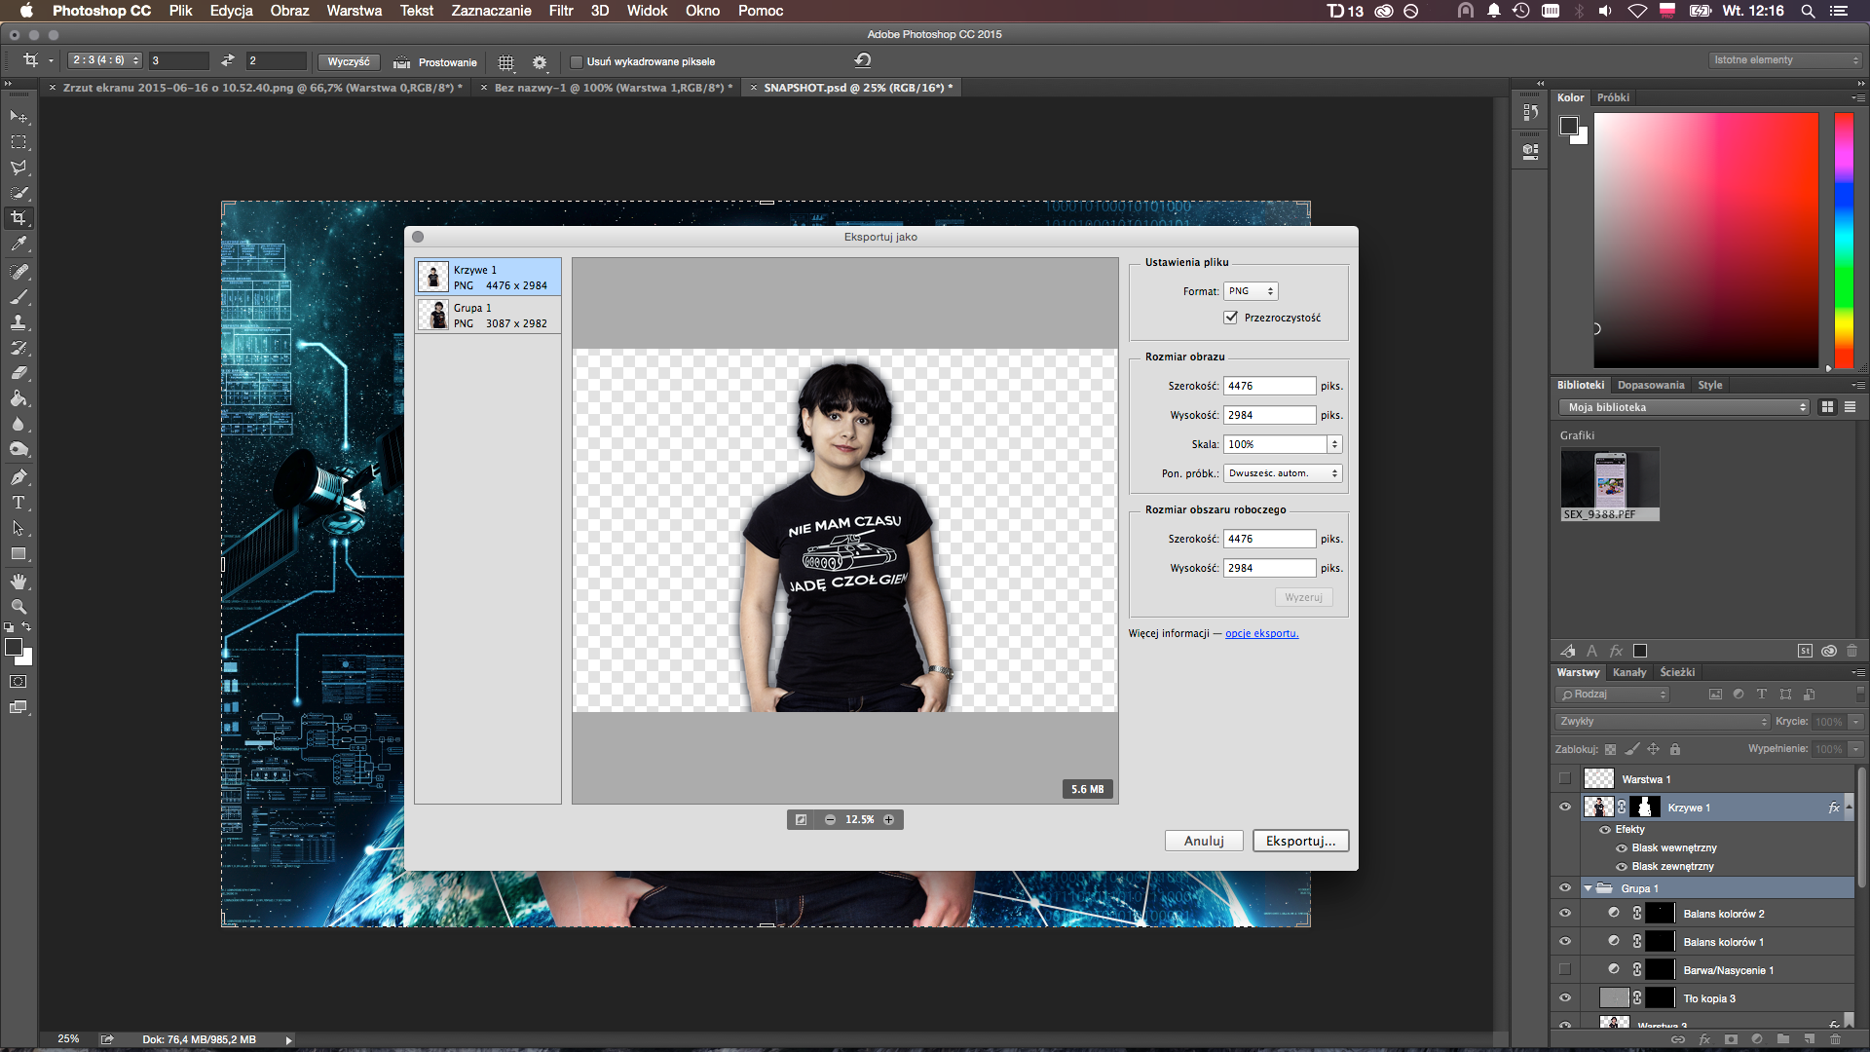Select the Type tool
Screen dimensions: 1870x1052
(x=19, y=503)
